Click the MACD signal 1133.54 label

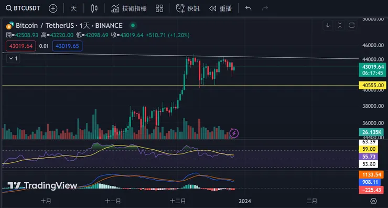point(371,174)
